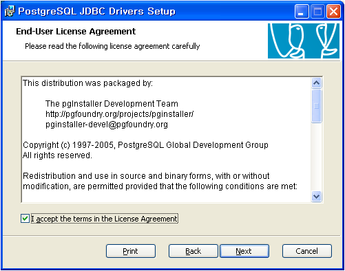Print the license agreement
Viewport: 345px width, 271px height.
point(131,251)
